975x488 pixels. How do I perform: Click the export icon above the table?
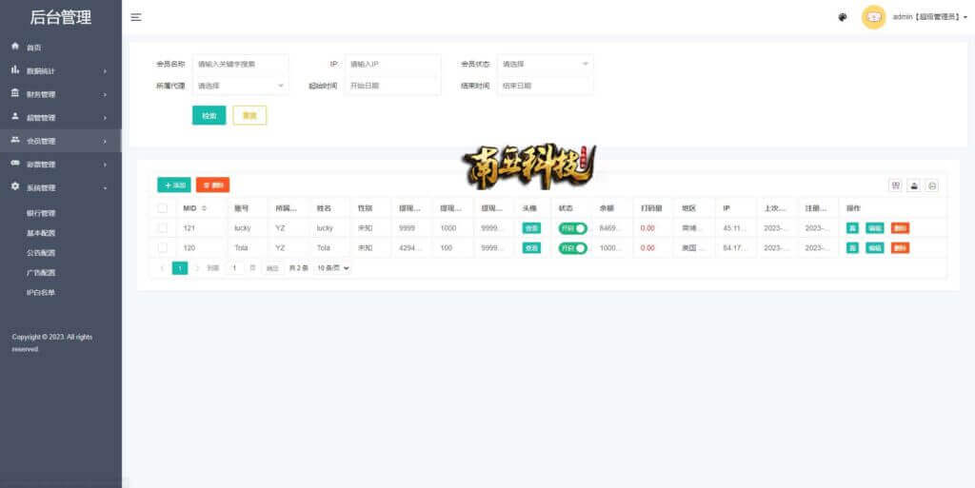[x=913, y=185]
